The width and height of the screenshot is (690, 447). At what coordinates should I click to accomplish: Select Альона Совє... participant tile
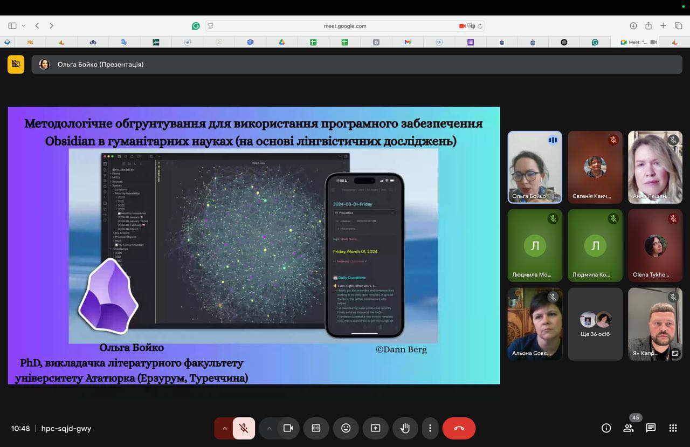pyautogui.click(x=535, y=324)
